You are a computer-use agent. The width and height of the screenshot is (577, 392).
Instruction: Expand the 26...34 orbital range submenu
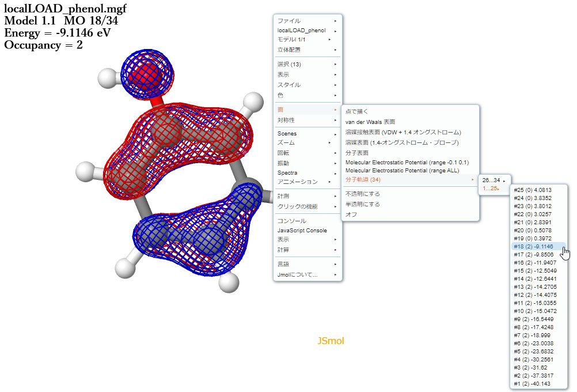490,180
